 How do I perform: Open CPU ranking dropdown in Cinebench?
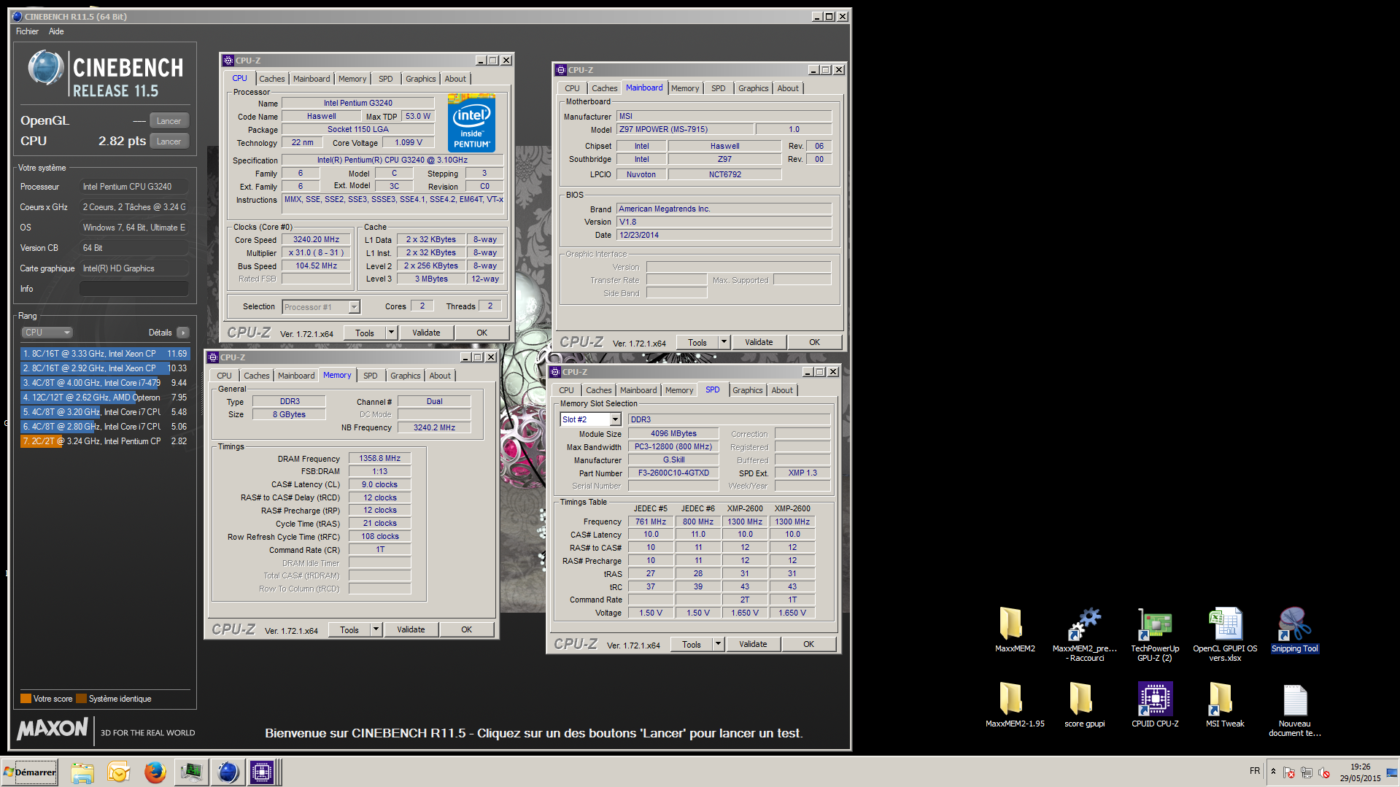(47, 333)
